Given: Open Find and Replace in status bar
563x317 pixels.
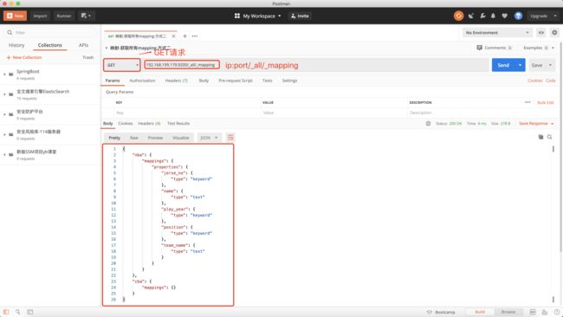Looking at the screenshot, I should point(17,312).
